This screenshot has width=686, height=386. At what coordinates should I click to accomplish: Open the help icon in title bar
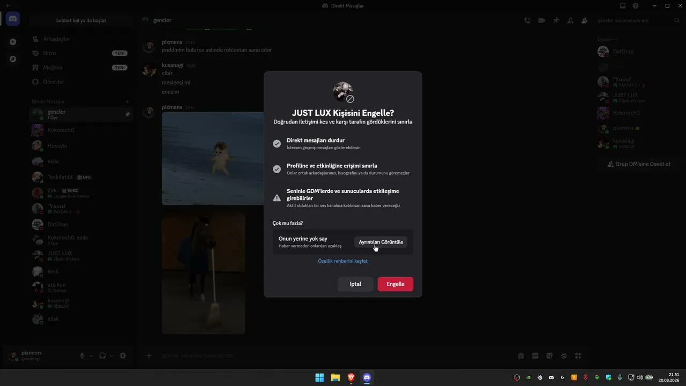coord(636,5)
